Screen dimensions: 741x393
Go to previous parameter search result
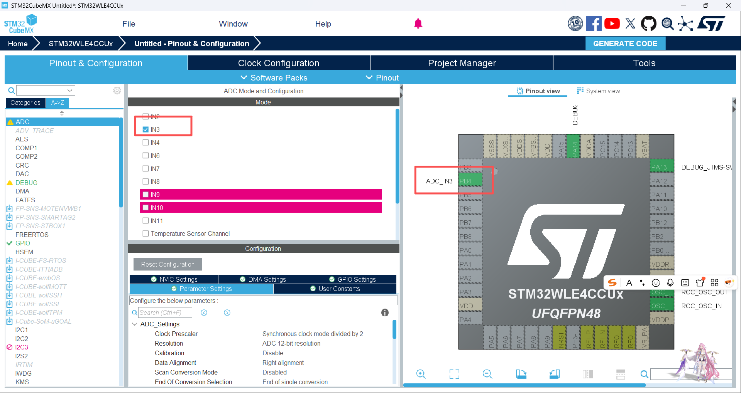pyautogui.click(x=204, y=312)
